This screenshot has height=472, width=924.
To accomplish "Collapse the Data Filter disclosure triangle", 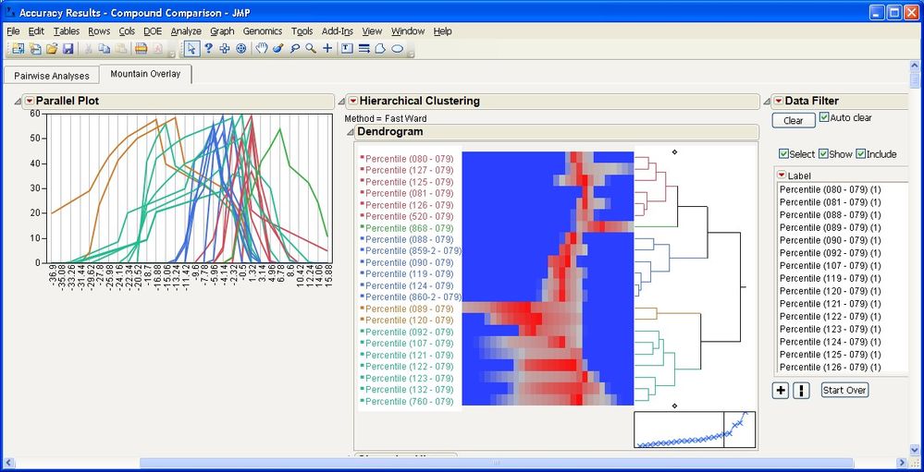I will (769, 102).
